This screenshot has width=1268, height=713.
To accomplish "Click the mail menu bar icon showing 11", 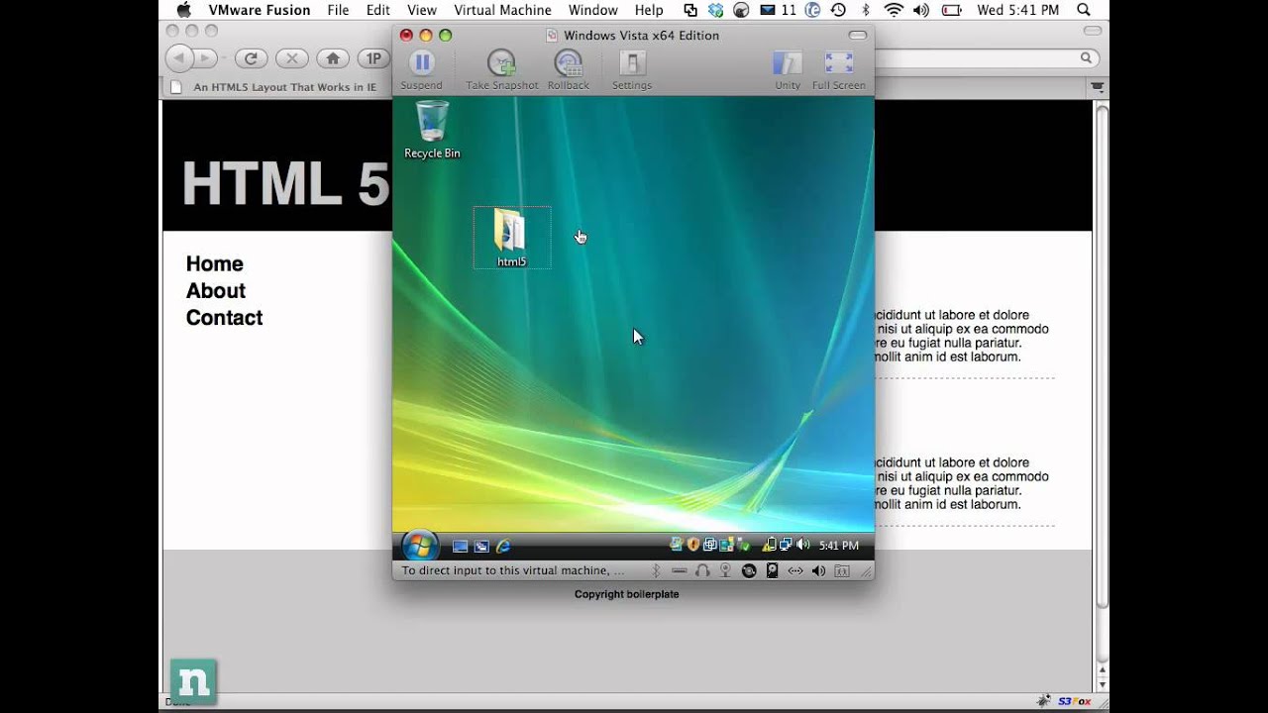I will (778, 10).
